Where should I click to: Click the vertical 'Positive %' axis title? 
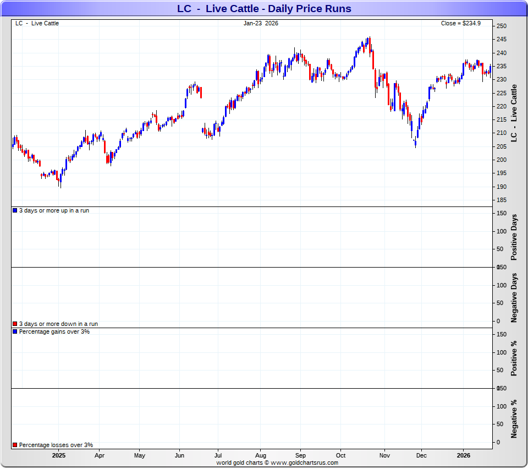[514, 358]
